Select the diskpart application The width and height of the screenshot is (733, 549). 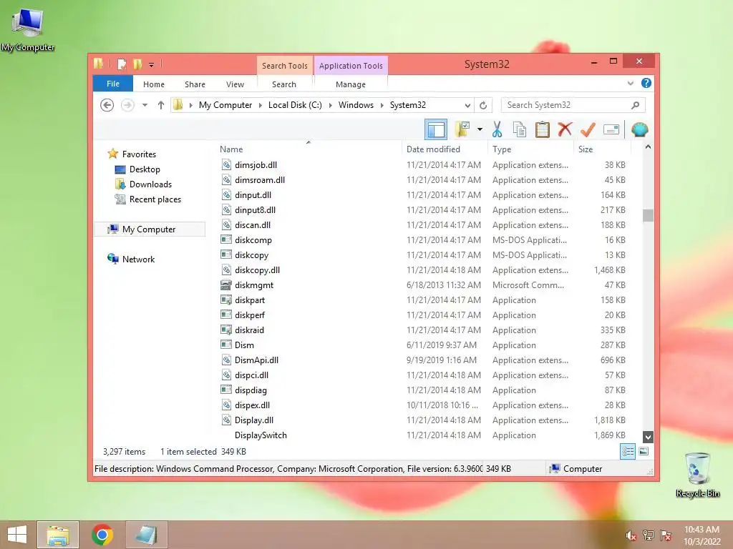click(x=250, y=300)
